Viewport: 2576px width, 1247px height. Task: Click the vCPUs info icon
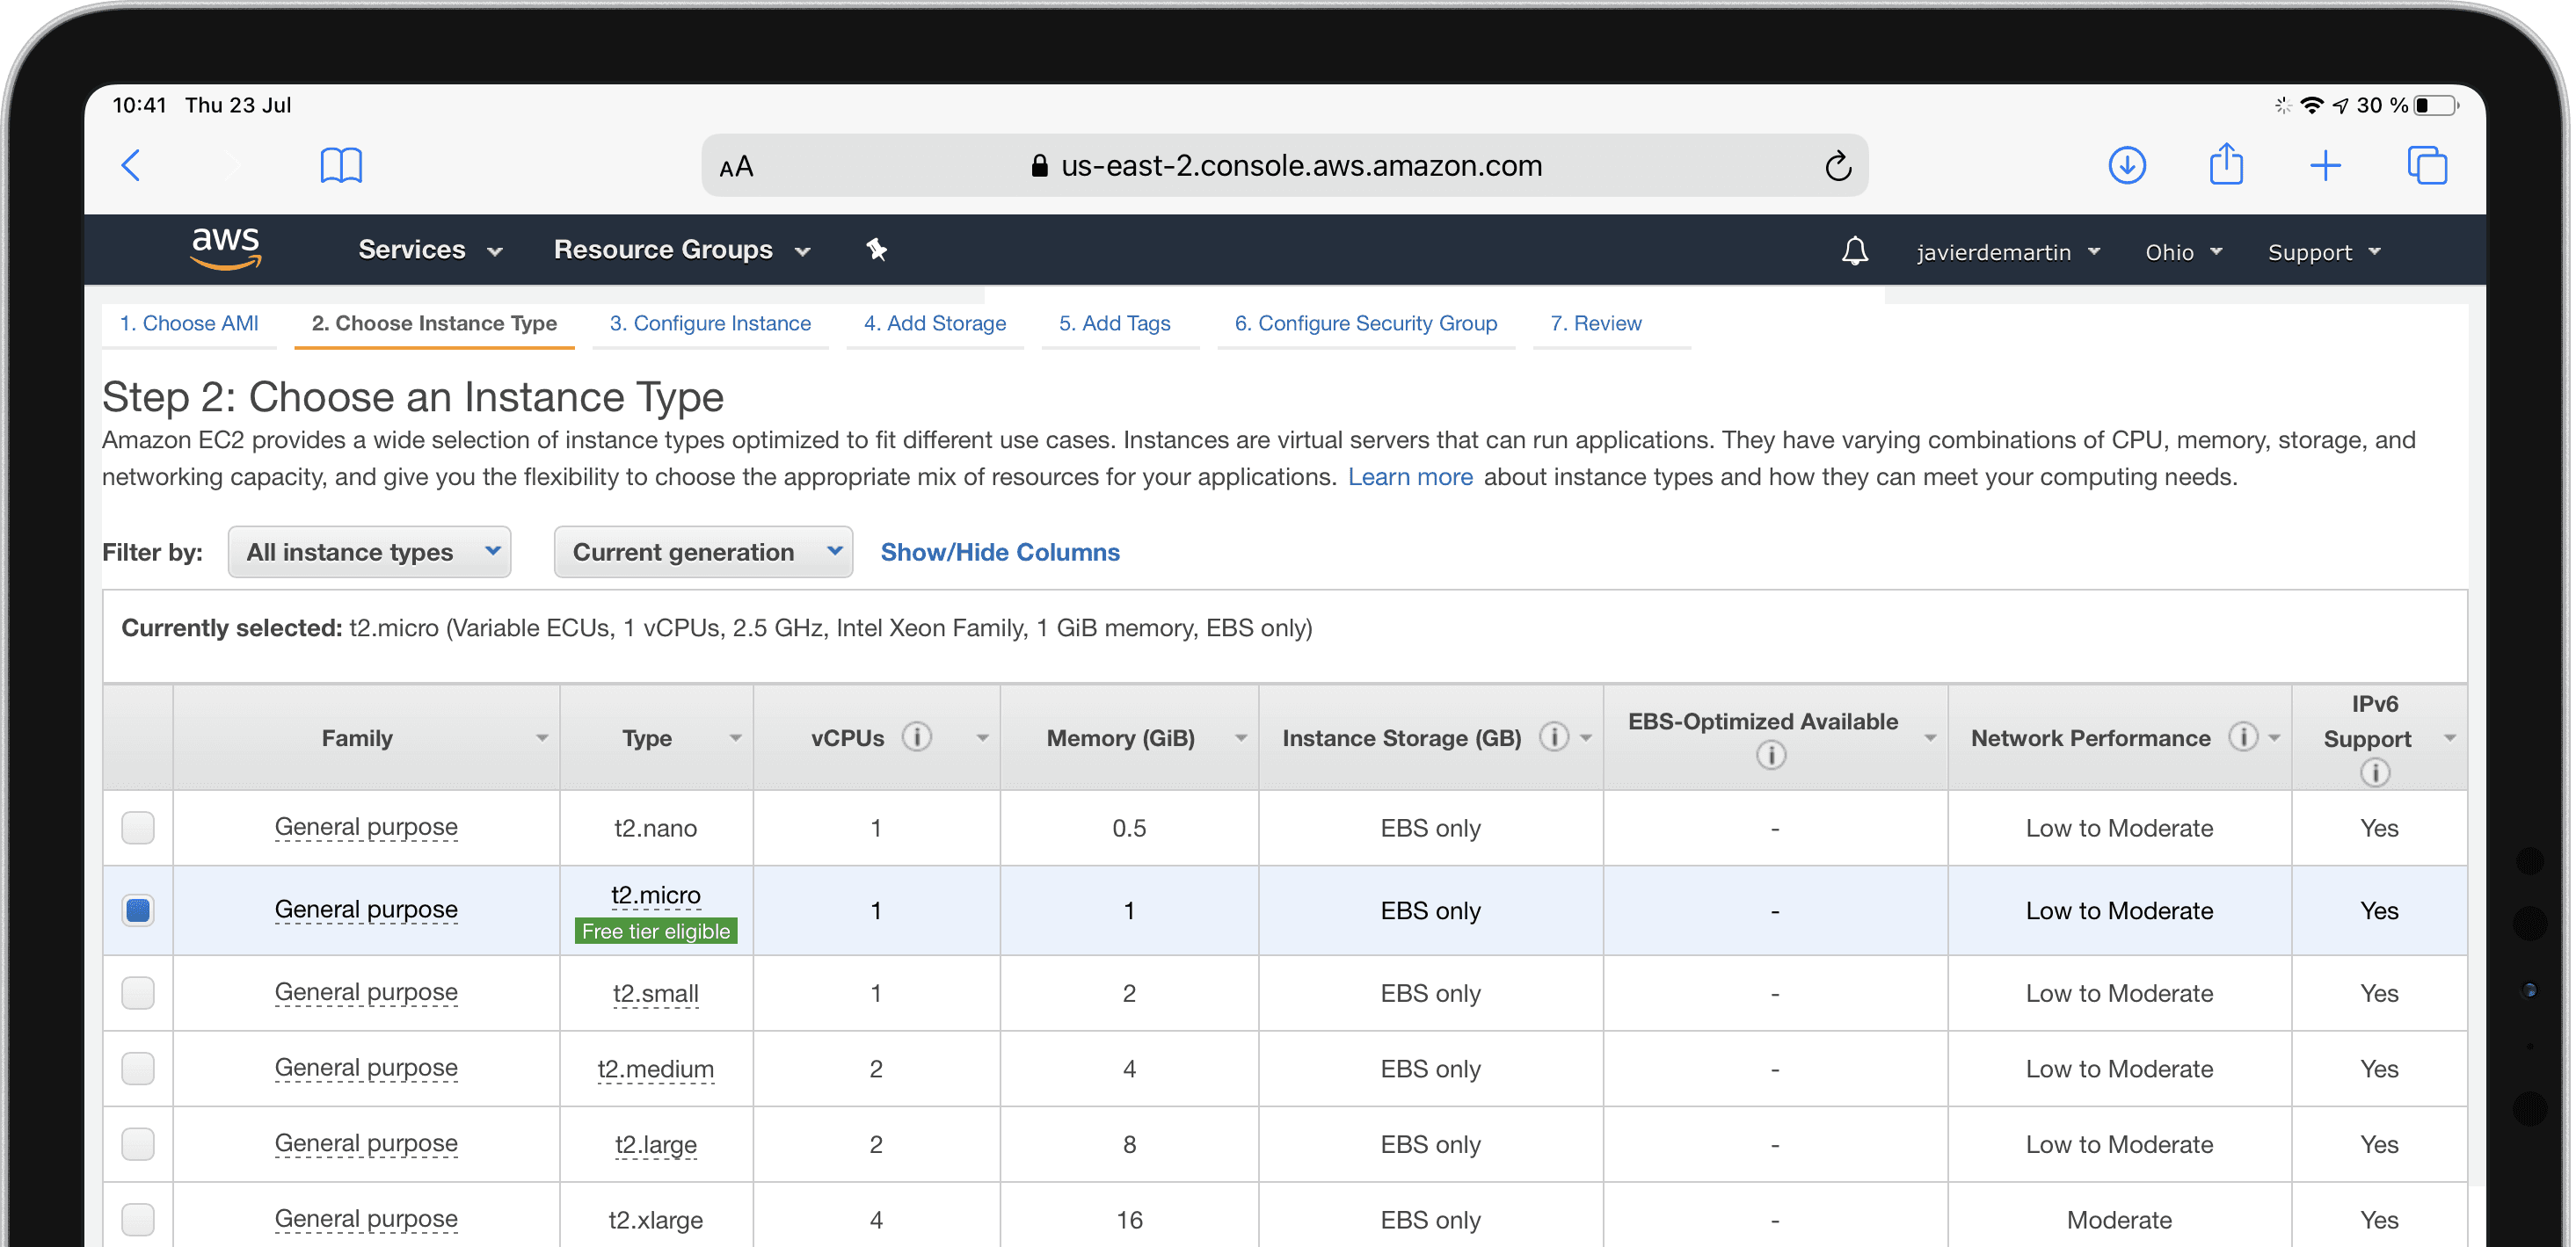click(916, 737)
